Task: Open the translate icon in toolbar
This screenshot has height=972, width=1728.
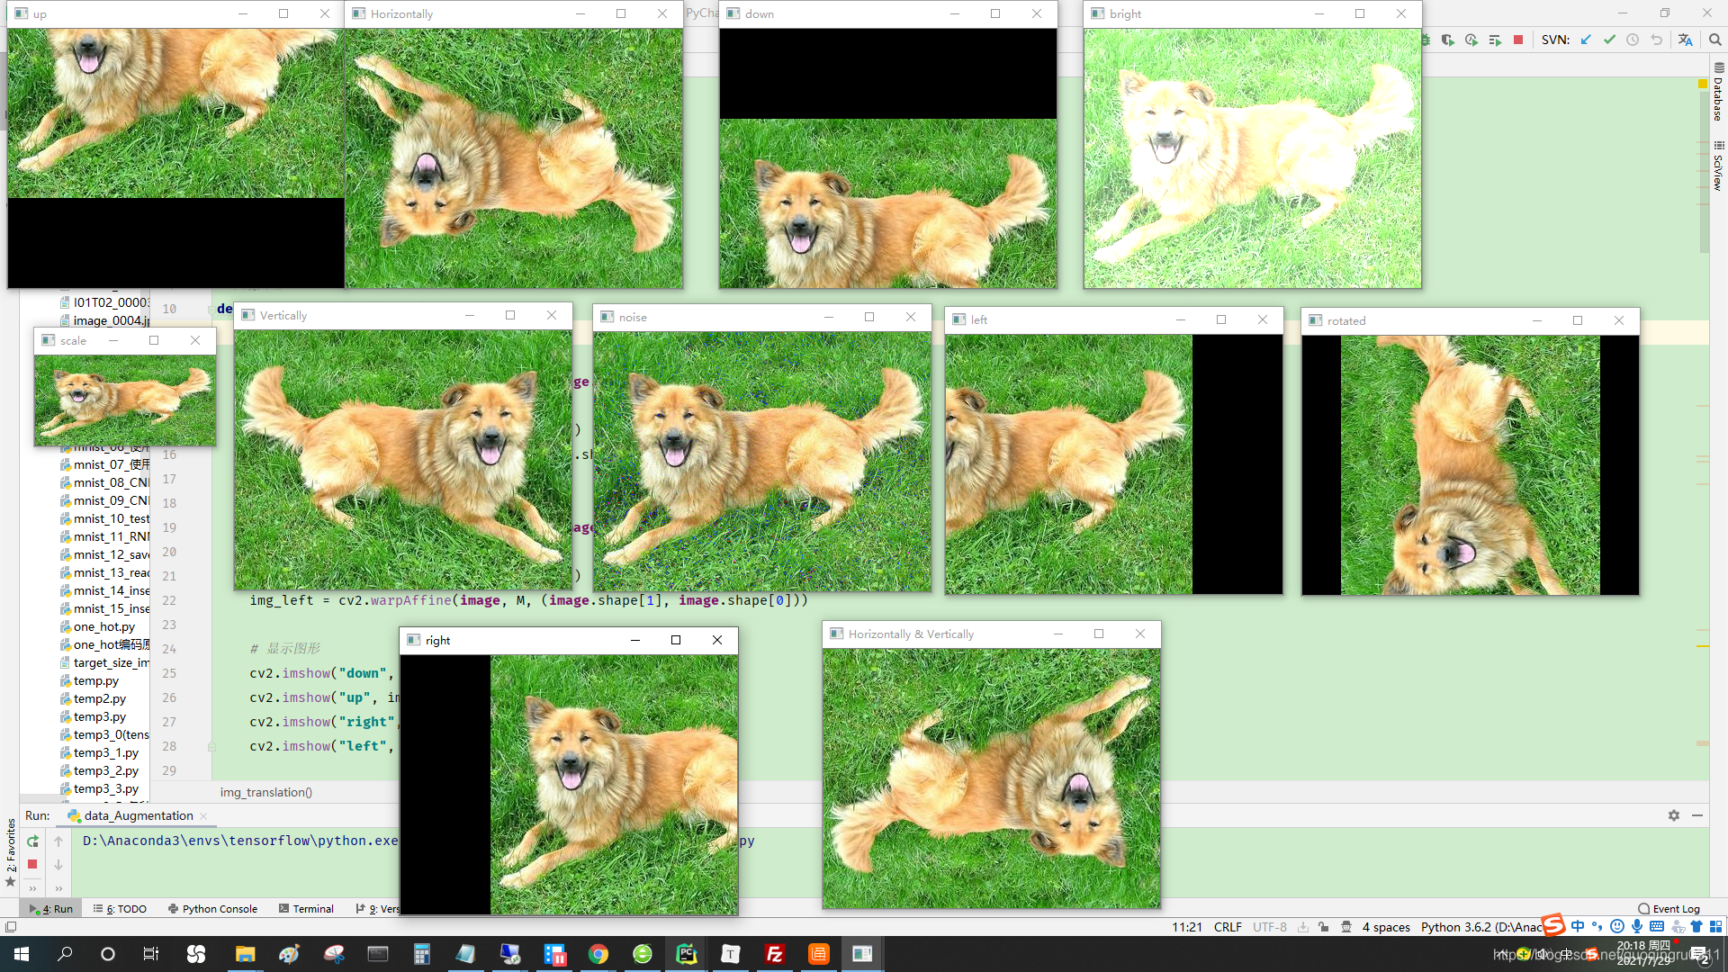Action: pos(1685,40)
